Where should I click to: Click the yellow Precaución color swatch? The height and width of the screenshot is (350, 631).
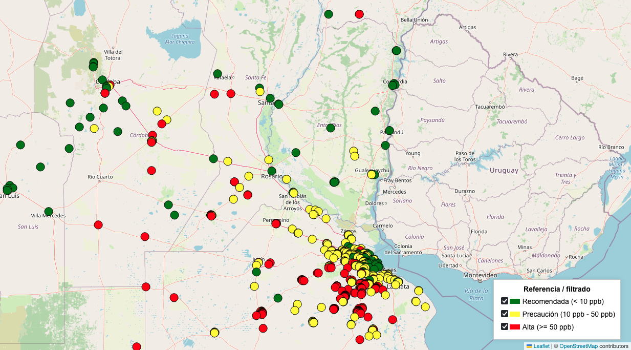pyautogui.click(x=515, y=314)
